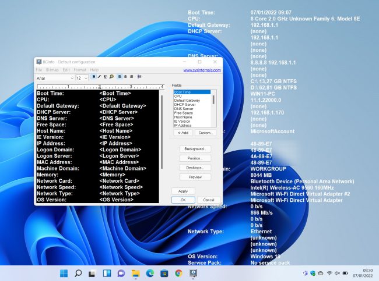Click the muted volume tray icon
Viewport: 379px width, 281px height.
click(x=337, y=273)
